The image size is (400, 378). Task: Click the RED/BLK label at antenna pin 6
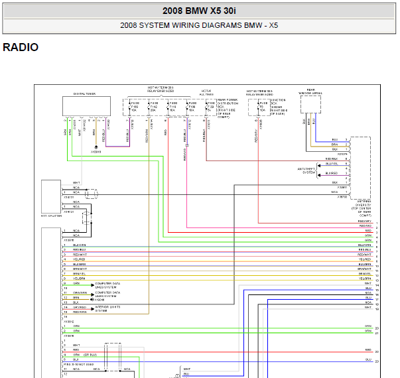332,159
